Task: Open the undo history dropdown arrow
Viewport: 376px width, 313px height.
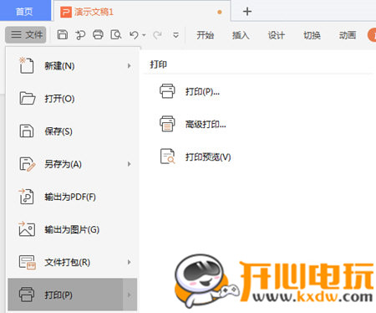Action: point(144,35)
